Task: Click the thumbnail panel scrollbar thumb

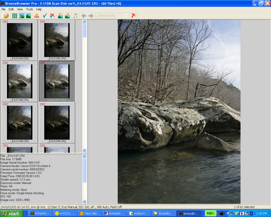Action: point(85,31)
